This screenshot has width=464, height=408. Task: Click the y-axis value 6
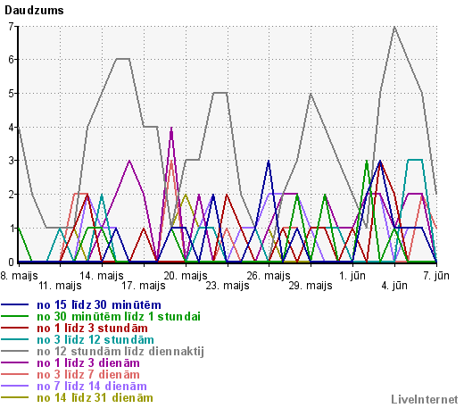(x=11, y=60)
